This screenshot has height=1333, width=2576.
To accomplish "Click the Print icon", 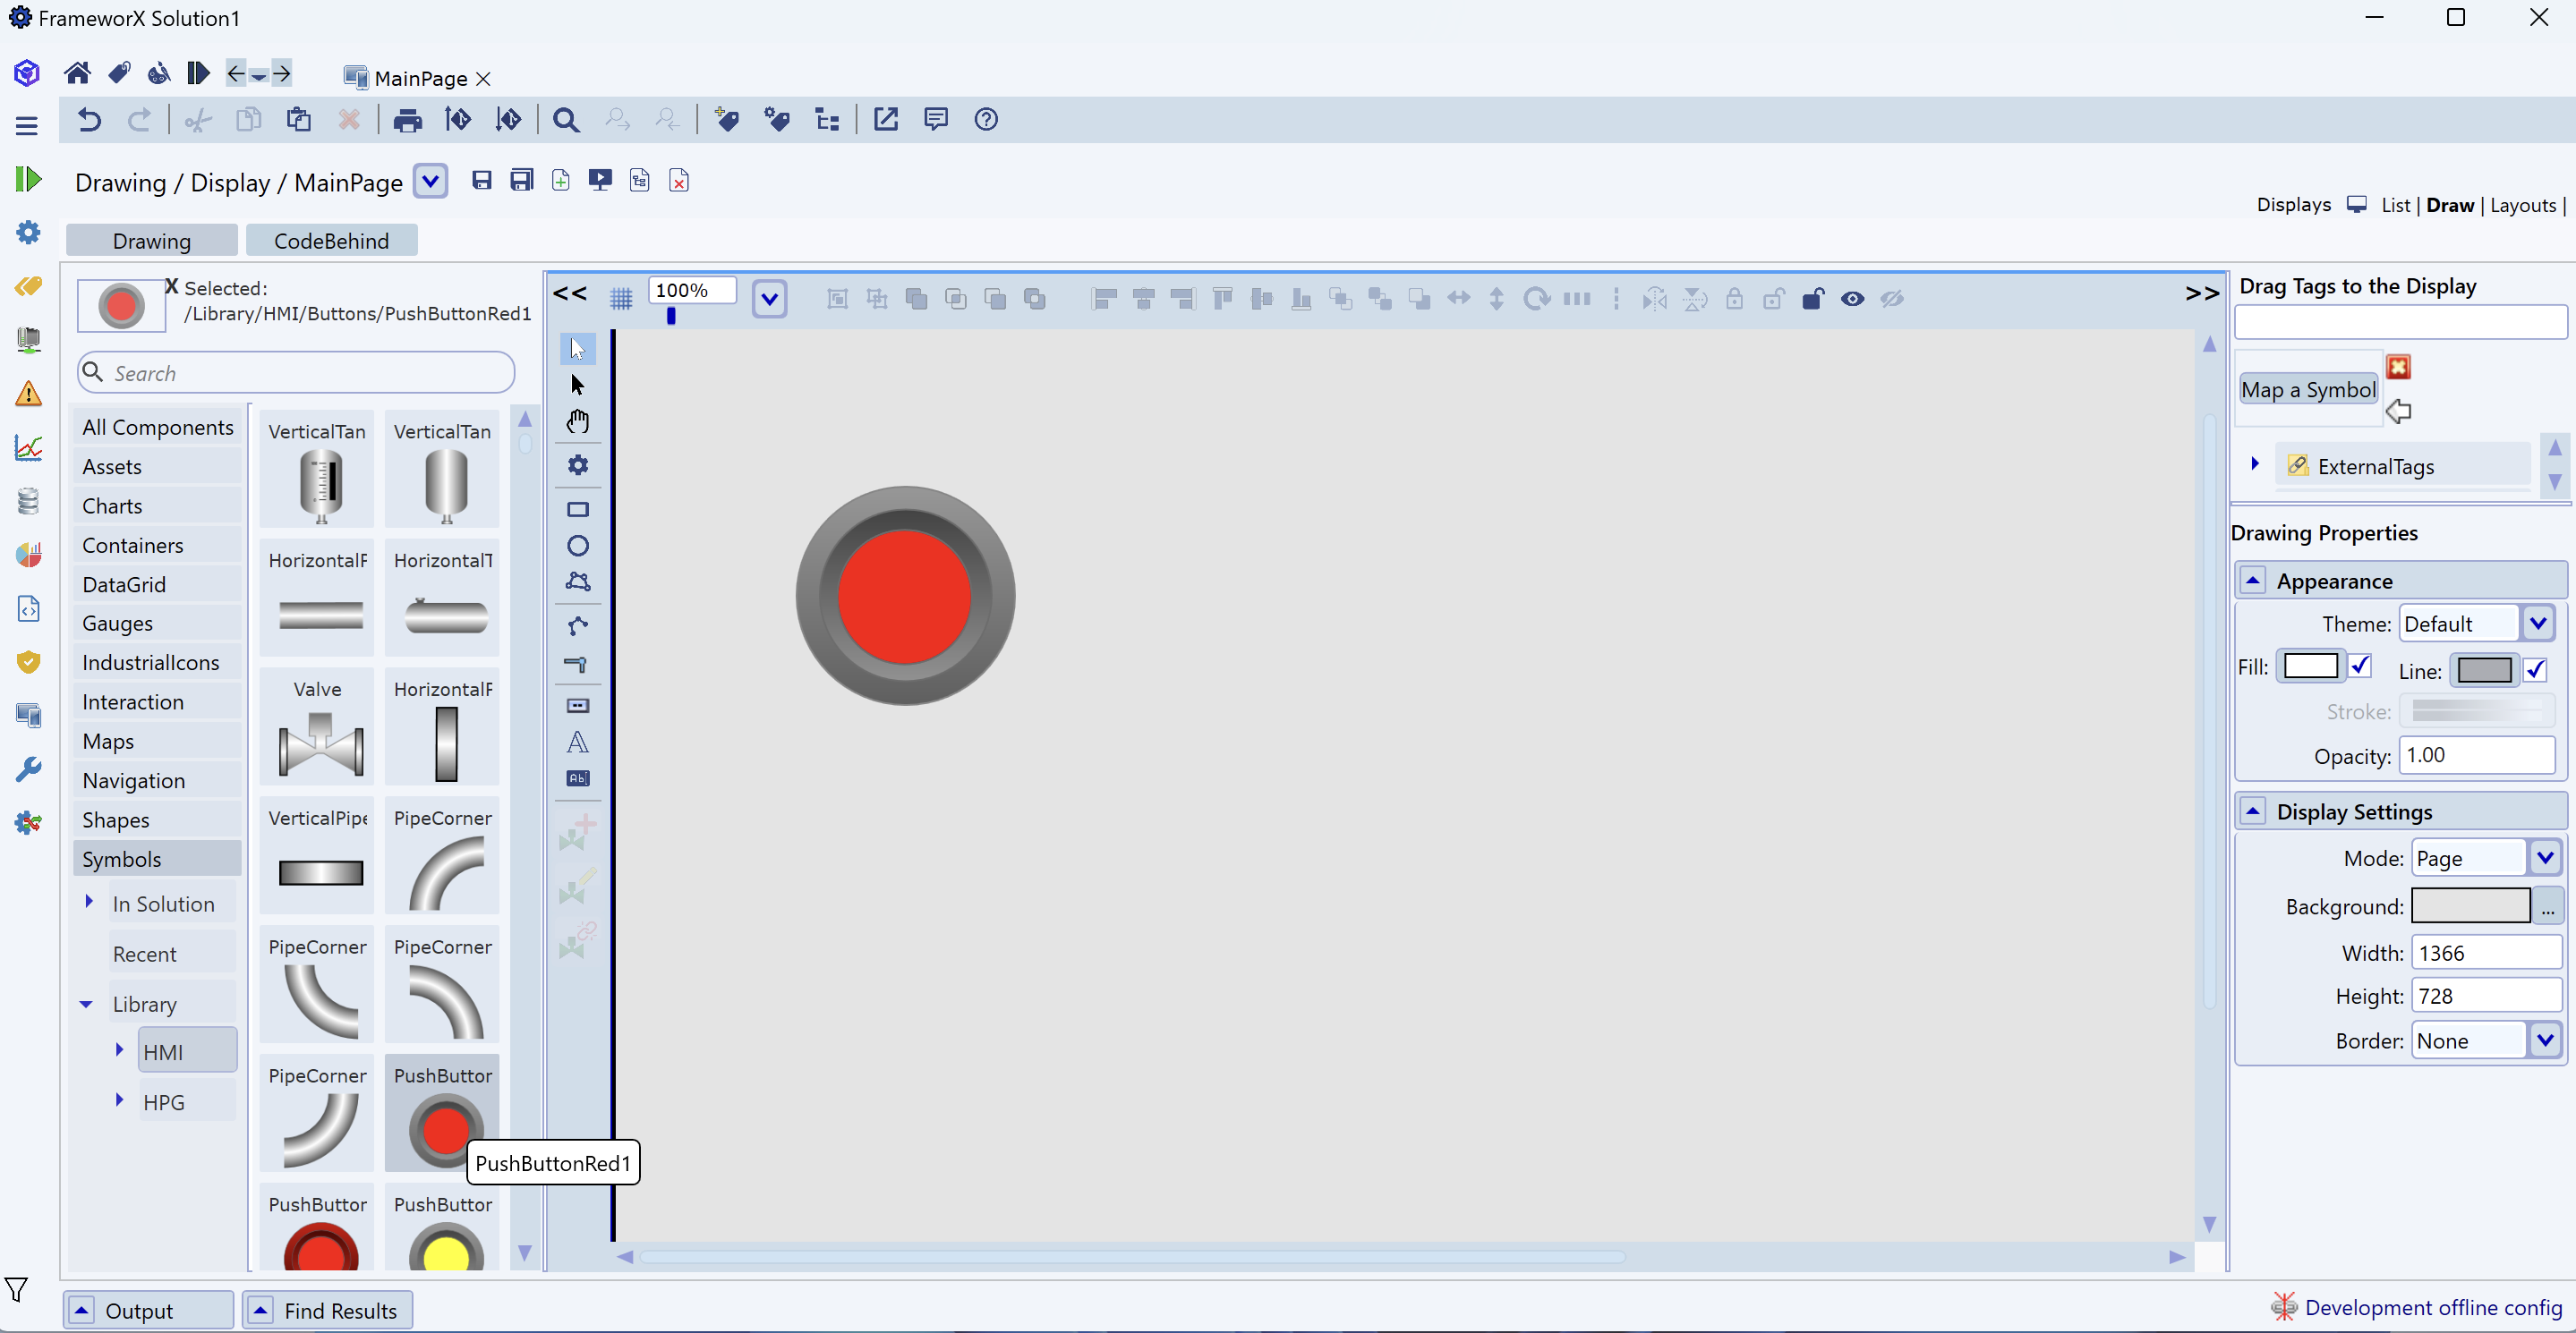I will [407, 121].
